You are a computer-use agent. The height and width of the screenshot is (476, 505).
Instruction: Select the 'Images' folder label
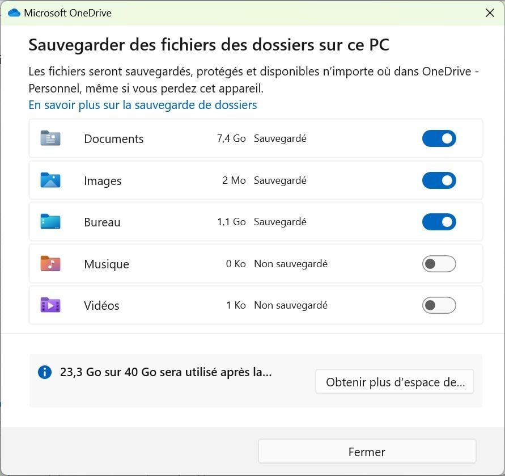[x=103, y=181]
